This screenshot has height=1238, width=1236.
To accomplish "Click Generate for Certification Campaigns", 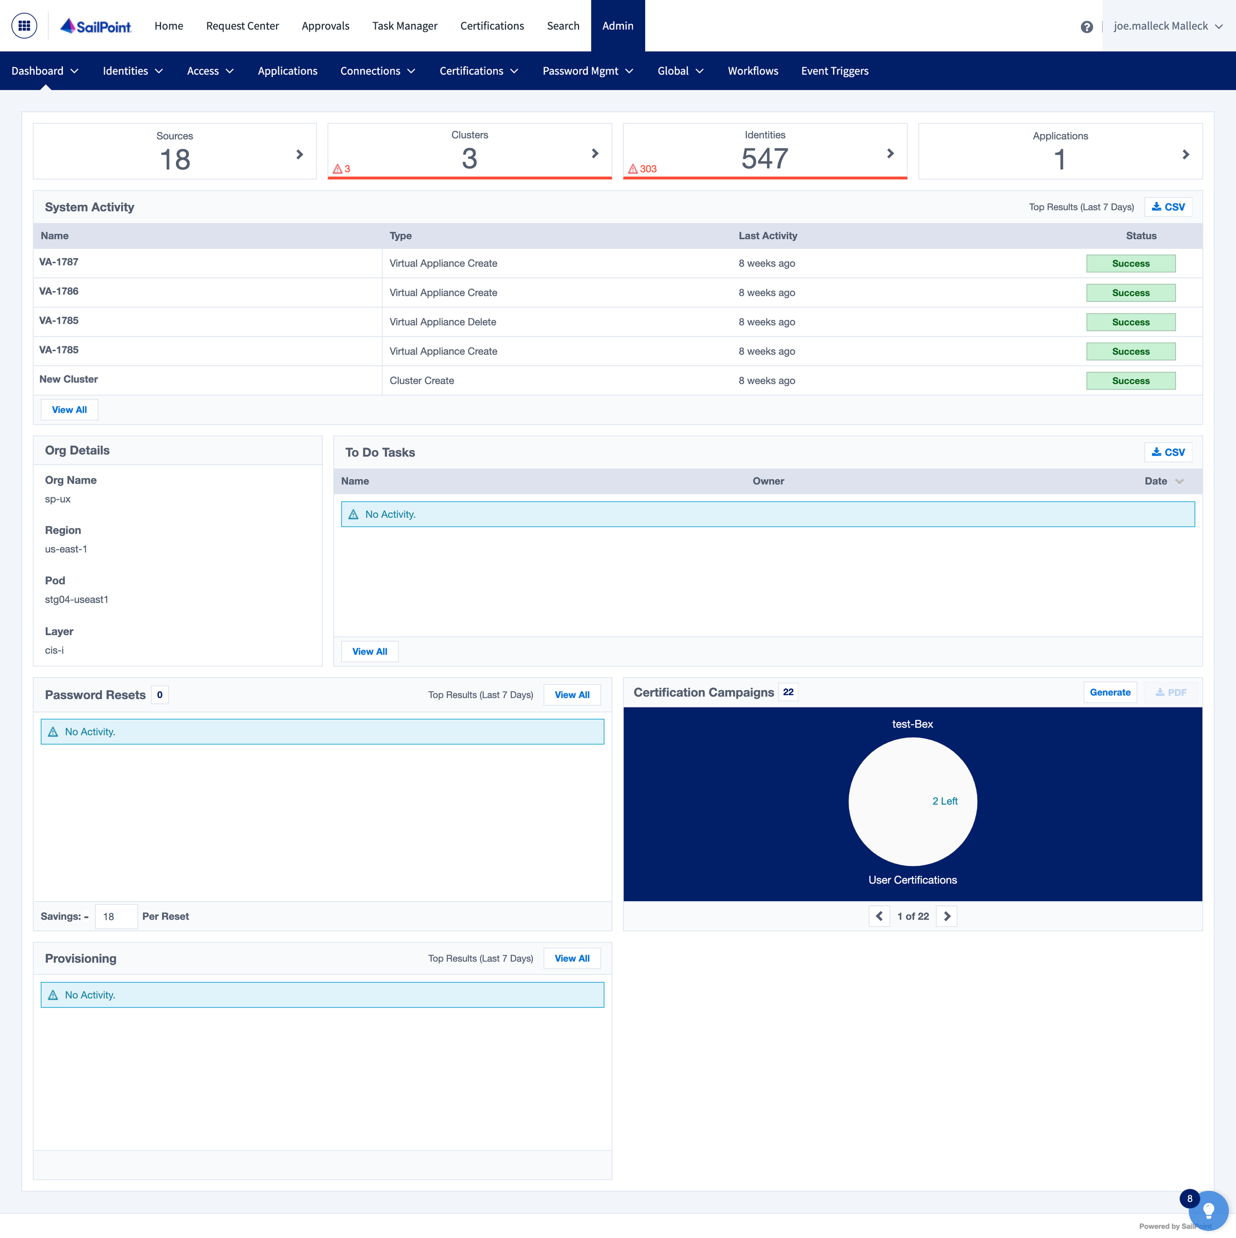I will click(1110, 693).
